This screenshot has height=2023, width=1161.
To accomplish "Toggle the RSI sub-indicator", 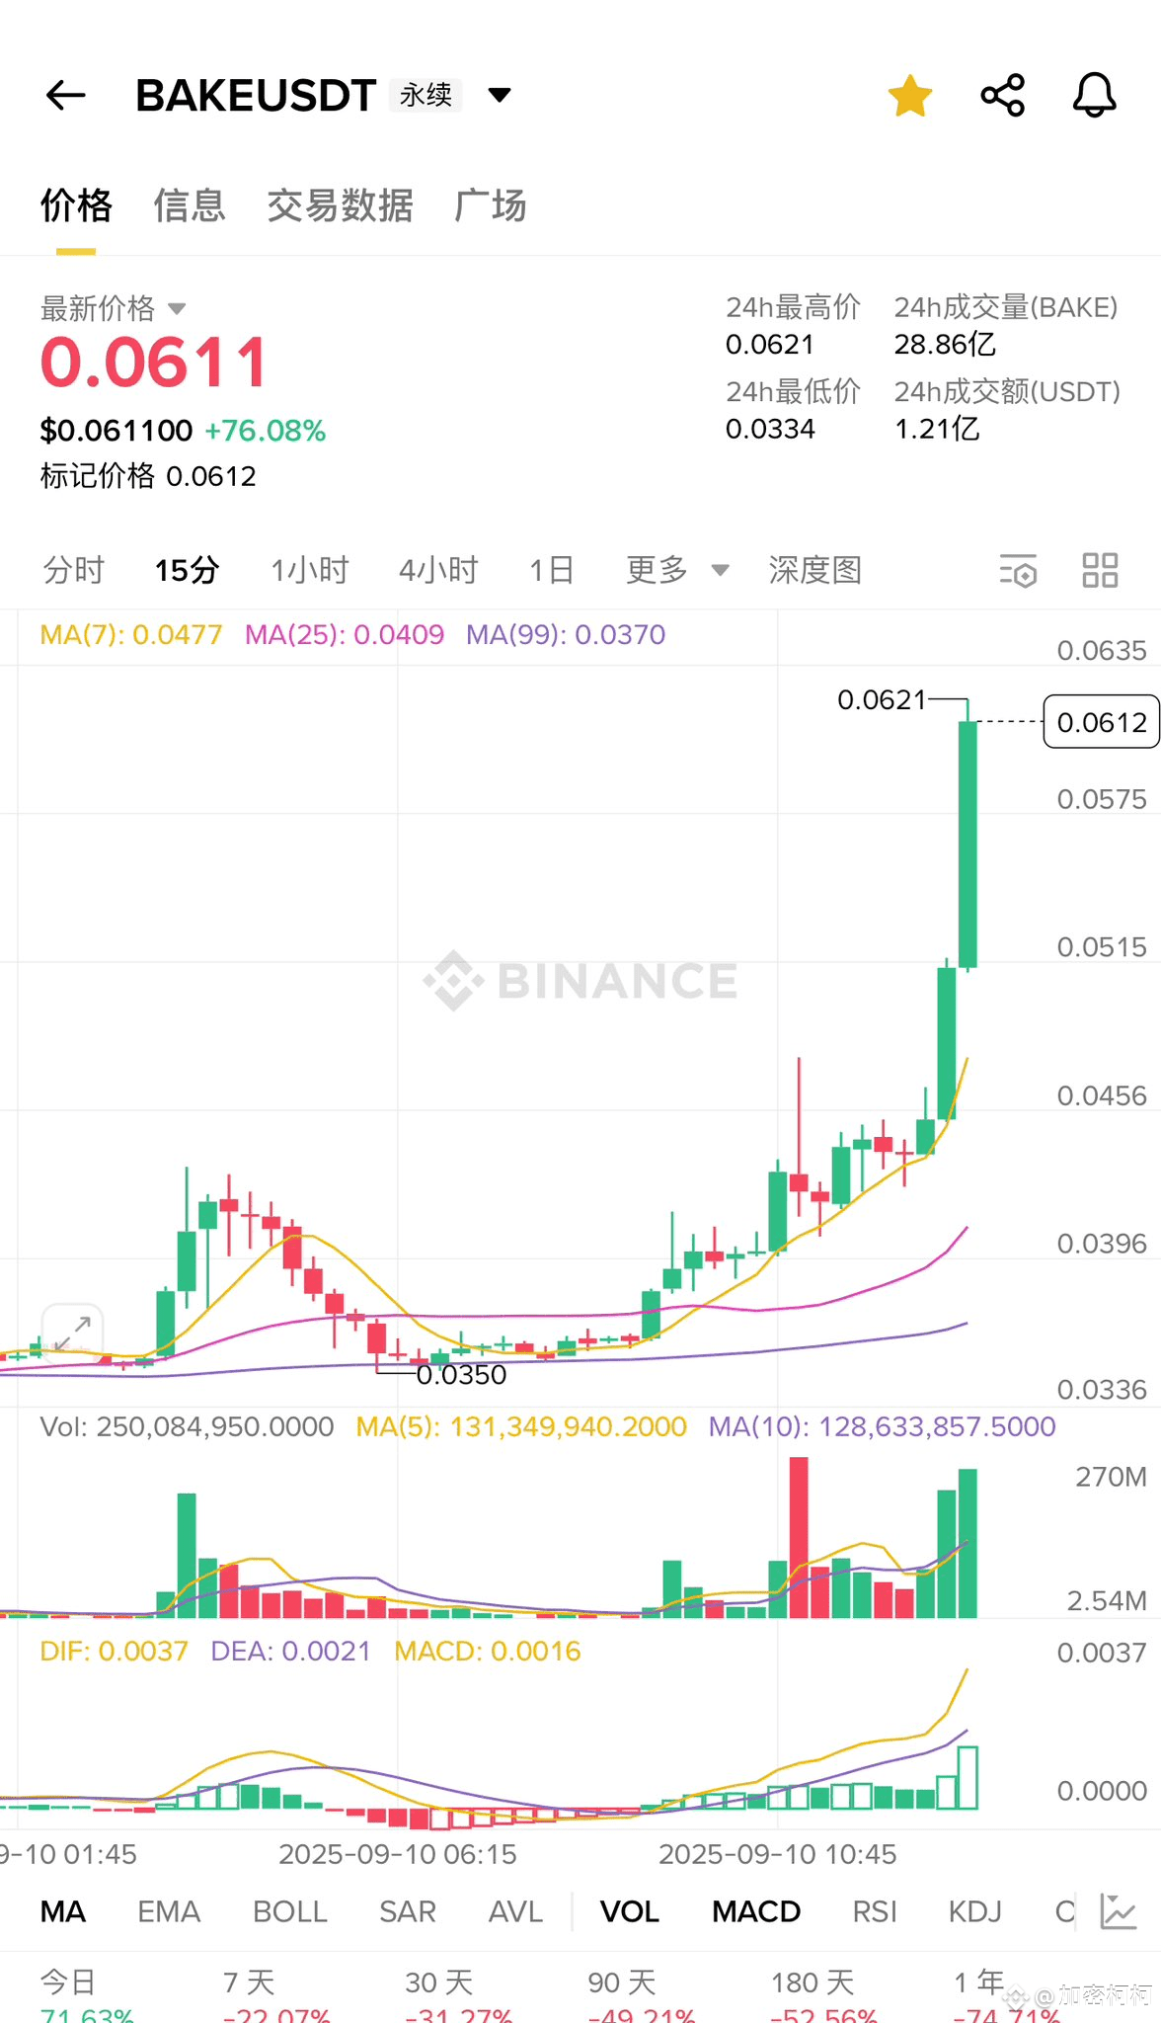I will tap(875, 1911).
